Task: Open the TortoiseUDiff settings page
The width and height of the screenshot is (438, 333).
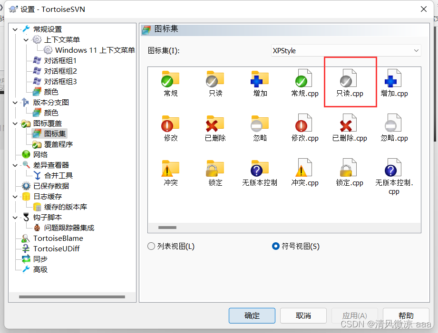Action: (57, 248)
